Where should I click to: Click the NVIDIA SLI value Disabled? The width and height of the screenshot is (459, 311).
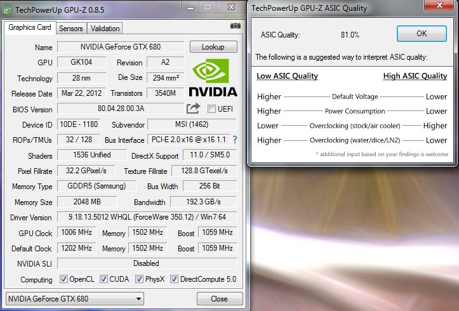coord(147,263)
